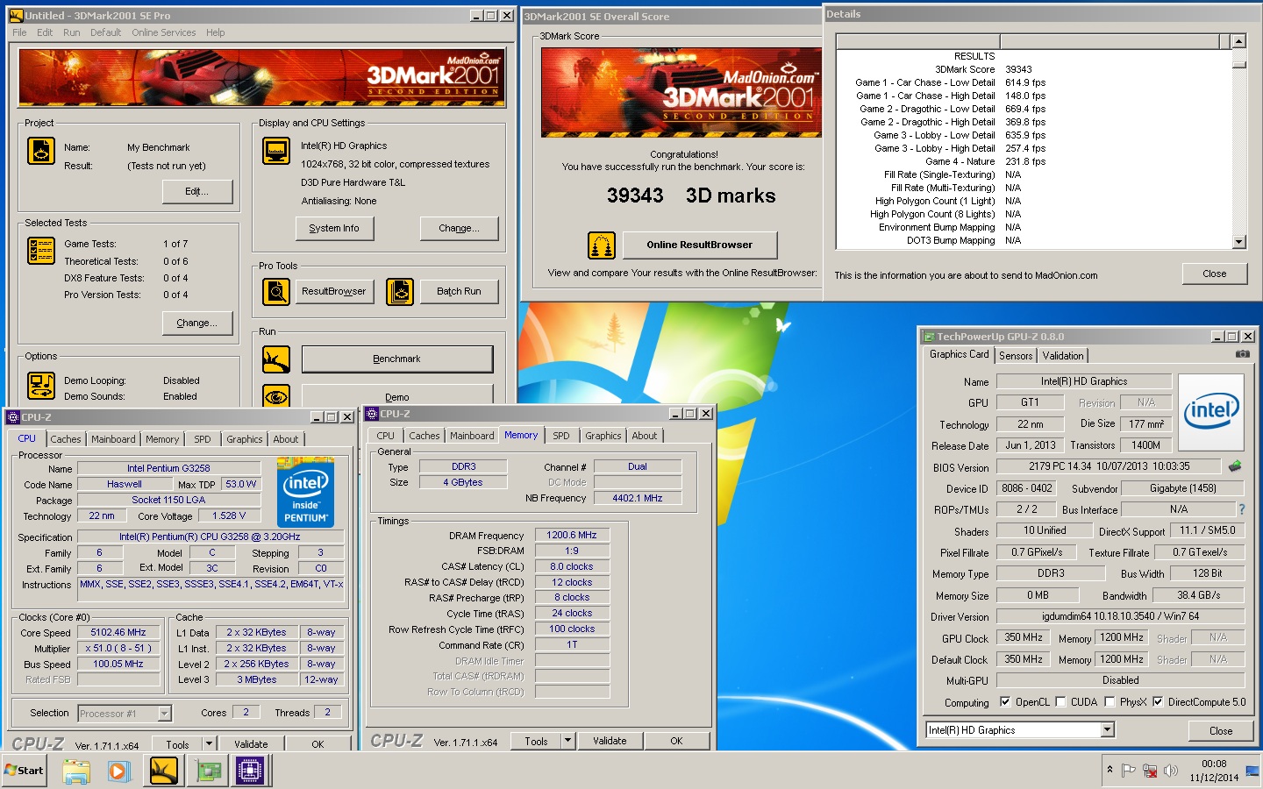Screen dimensions: 1263x789
Task: Click the Benchmark run icon
Action: point(276,359)
